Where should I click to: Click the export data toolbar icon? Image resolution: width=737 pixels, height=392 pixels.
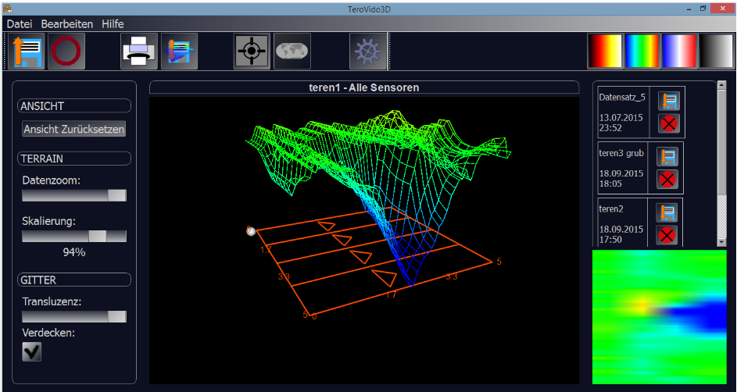179,52
